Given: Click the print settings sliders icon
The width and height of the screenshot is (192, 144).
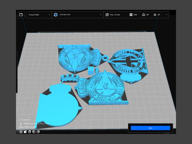Looking at the screenshot, I should [107, 15].
